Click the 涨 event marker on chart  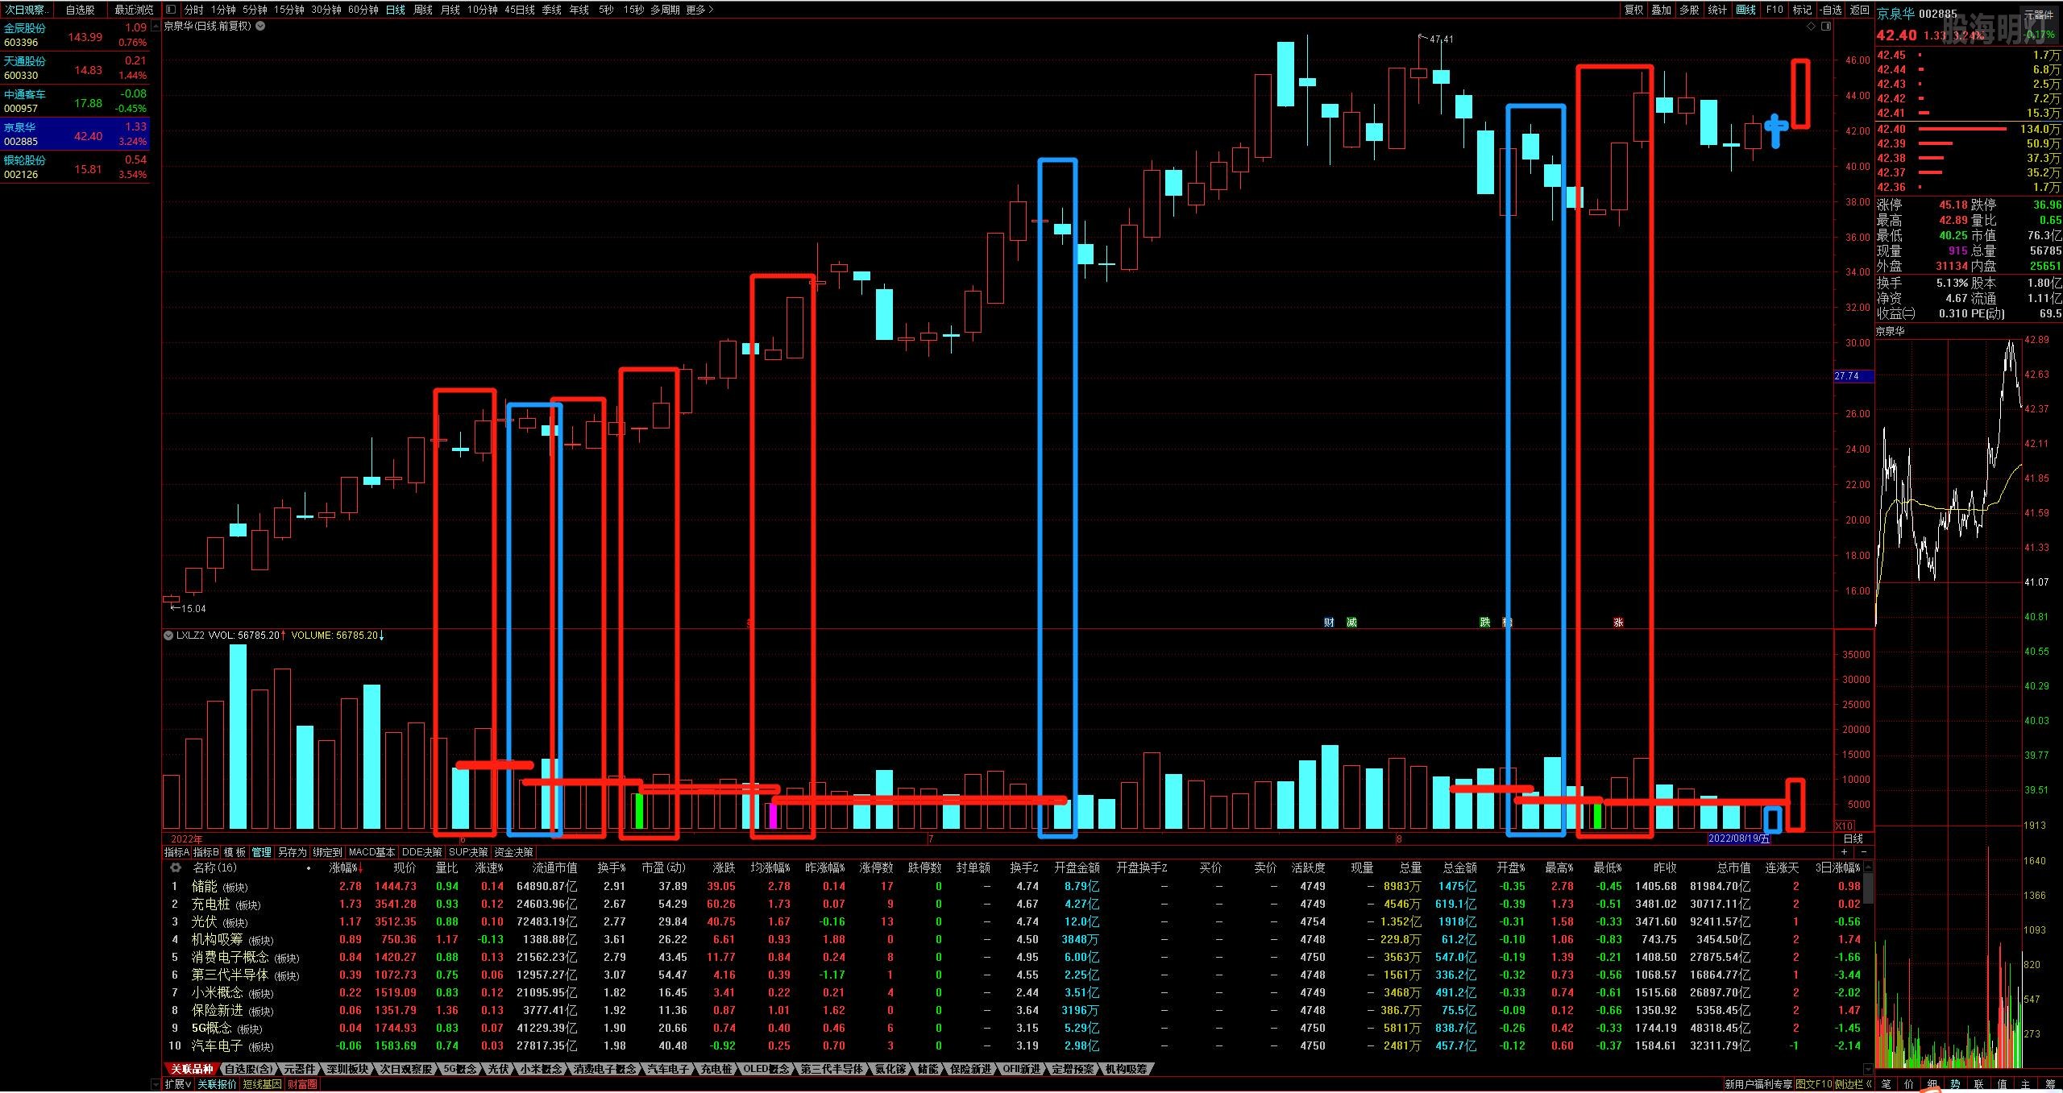point(1618,623)
